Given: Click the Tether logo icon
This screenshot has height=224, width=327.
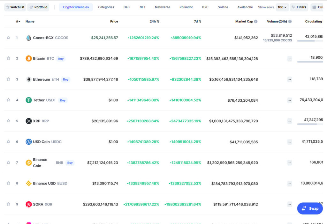Looking at the screenshot, I should point(28,100).
